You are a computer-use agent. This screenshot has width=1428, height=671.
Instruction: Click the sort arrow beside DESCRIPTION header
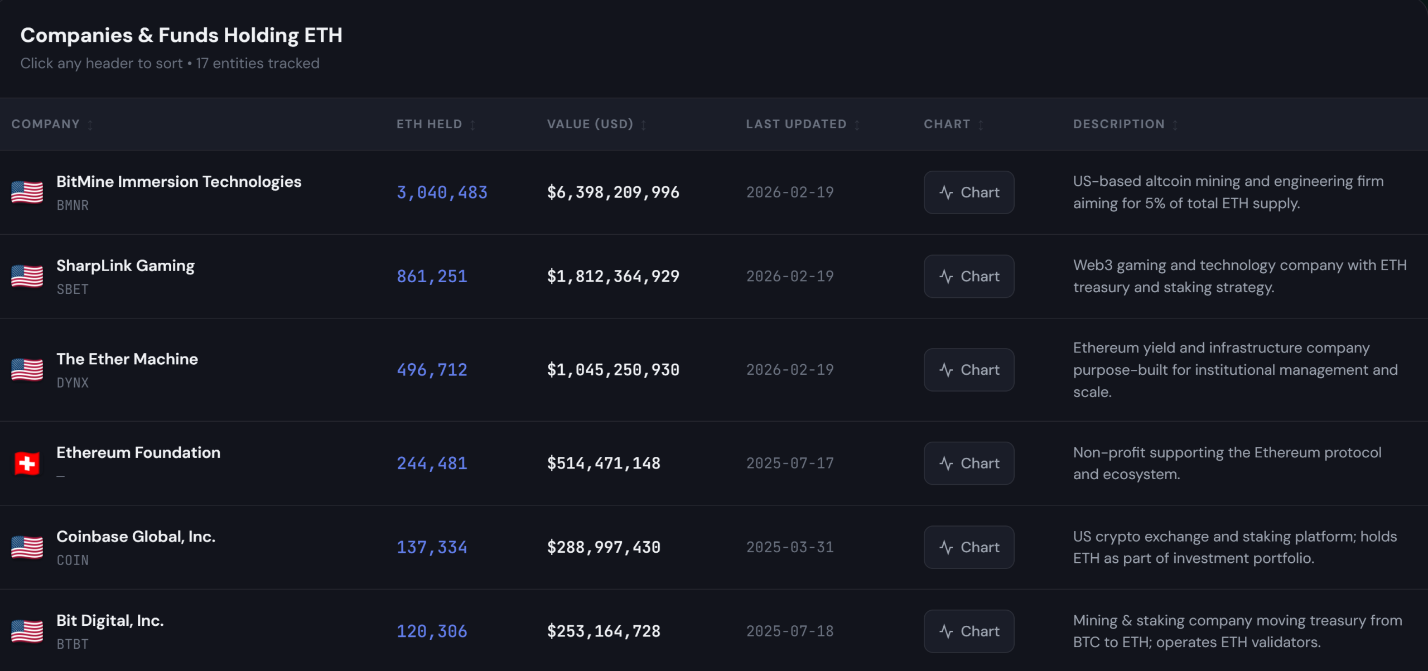(x=1175, y=125)
